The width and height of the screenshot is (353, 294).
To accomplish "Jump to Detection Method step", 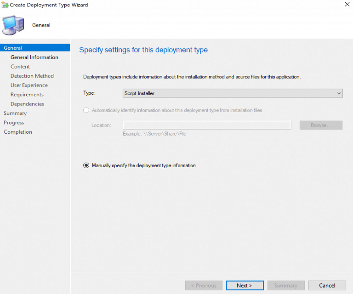I will (x=32, y=76).
